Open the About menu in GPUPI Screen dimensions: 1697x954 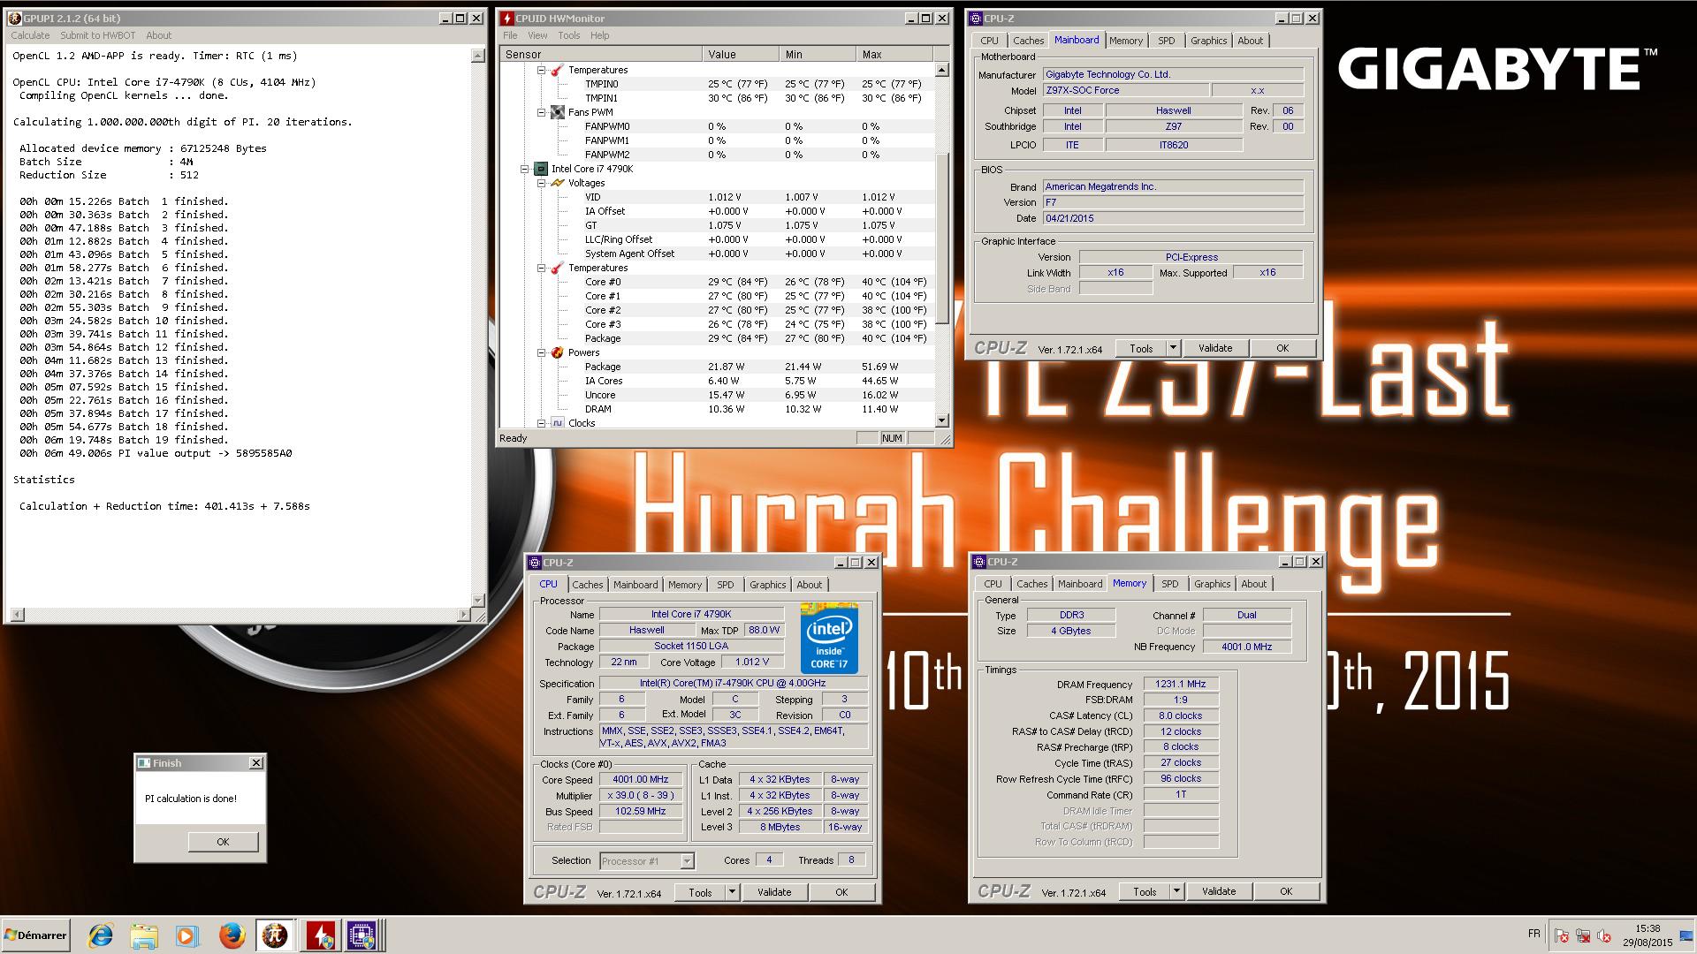[159, 35]
